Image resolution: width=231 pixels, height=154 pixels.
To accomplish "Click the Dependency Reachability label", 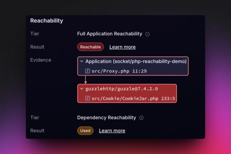I will pyautogui.click(x=107, y=118).
